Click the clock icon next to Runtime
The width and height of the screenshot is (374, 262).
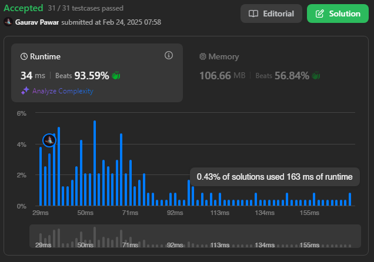(24, 56)
